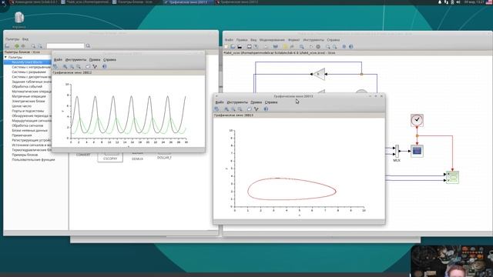This screenshot has height=277, width=493.
Task: Click volume icon in system tray
Action: pos(458,2)
